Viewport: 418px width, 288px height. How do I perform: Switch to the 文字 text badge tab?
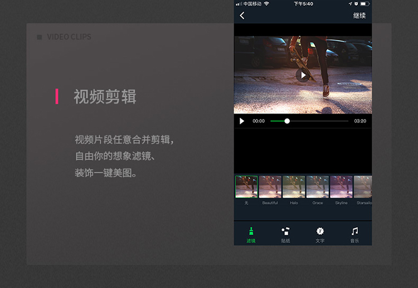(x=320, y=235)
